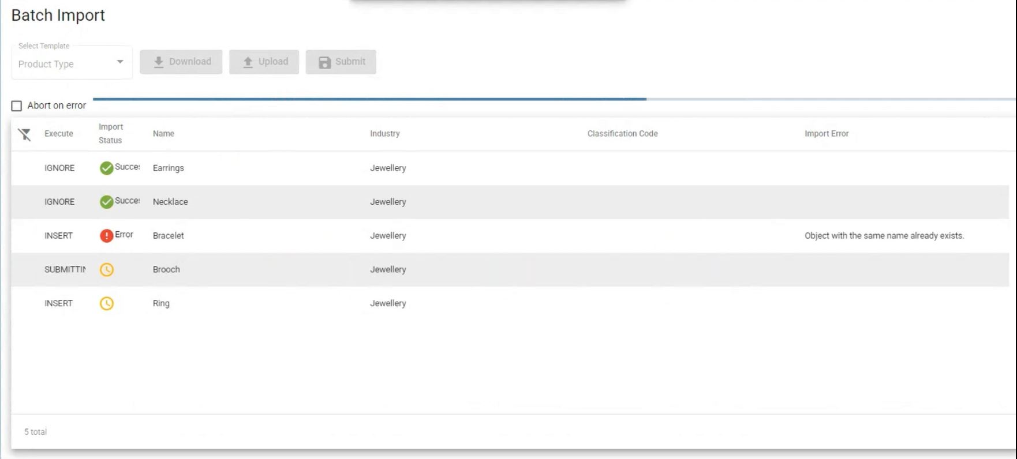Click the import progress bar
Screen dimensions: 1017x459
point(554,99)
